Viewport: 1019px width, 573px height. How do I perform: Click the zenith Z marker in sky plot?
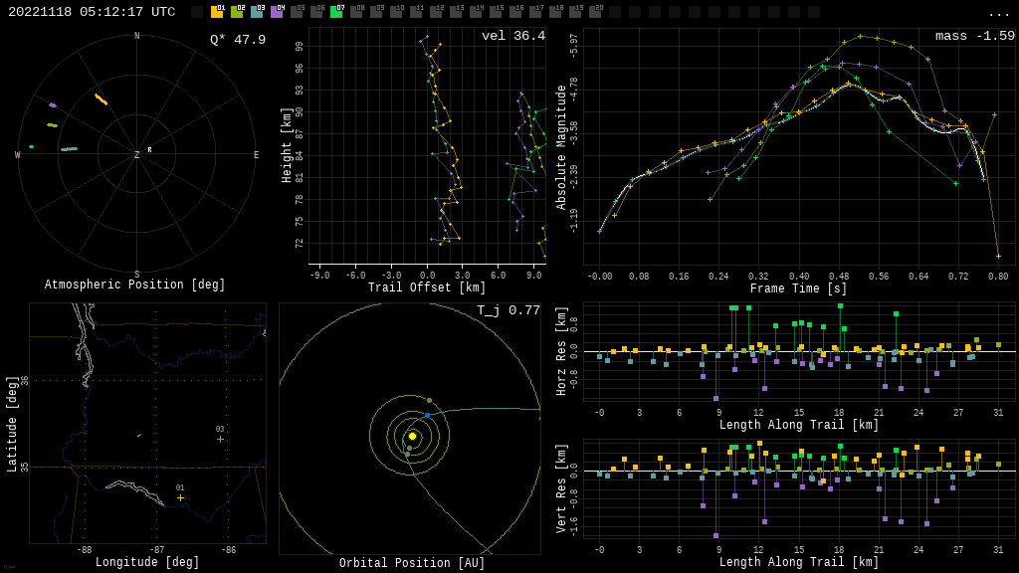coord(137,155)
